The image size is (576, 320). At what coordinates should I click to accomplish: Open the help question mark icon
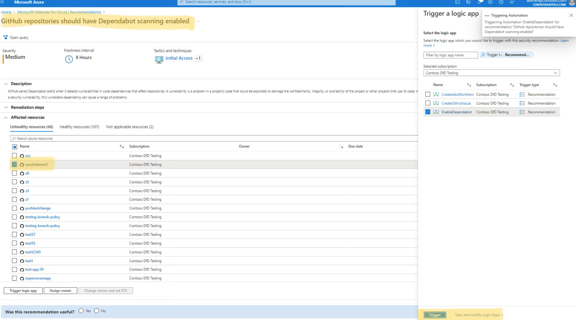click(x=501, y=2)
